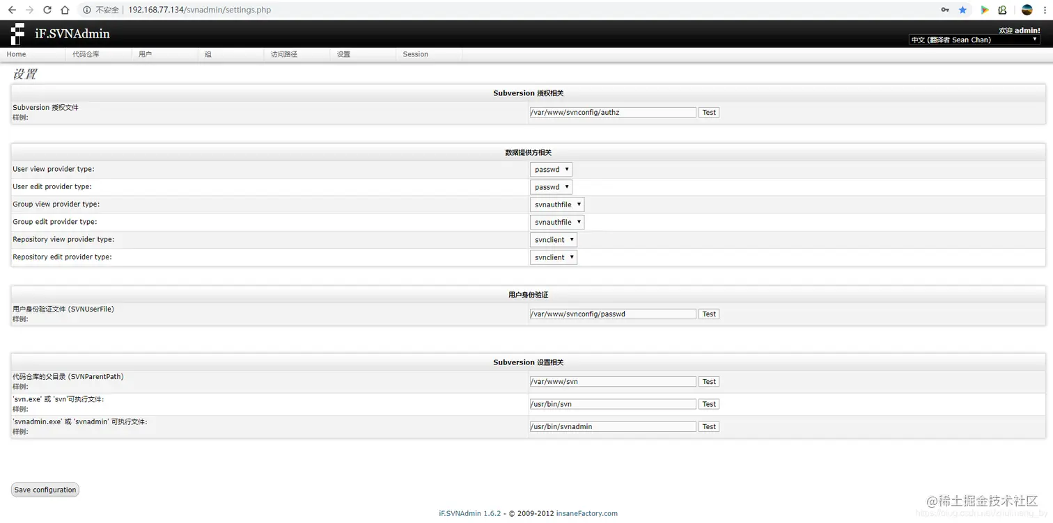Click the 欢迎 admin! greeting text
This screenshot has width=1053, height=523.
(1020, 31)
